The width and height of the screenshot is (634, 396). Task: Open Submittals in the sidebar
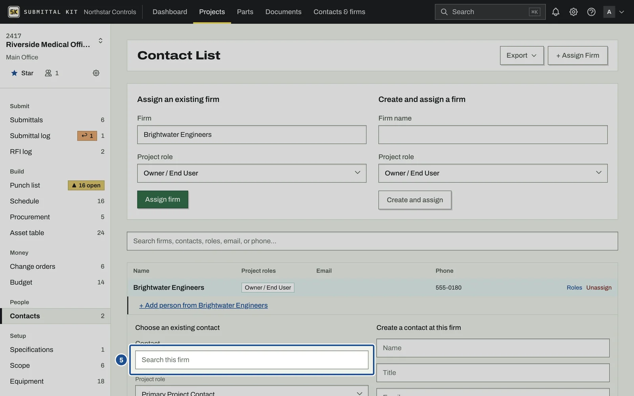pos(55,120)
